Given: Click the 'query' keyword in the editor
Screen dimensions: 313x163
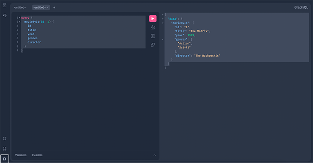Looking at the screenshot, I should [25, 18].
